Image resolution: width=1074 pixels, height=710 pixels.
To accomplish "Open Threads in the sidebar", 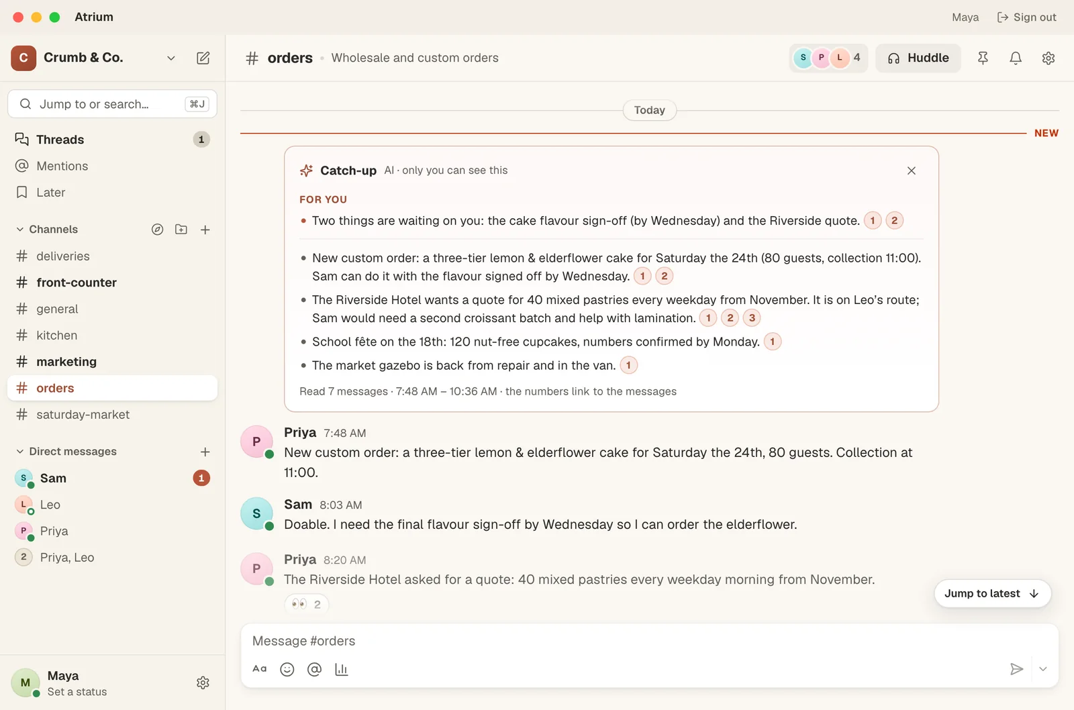I will click(112, 140).
